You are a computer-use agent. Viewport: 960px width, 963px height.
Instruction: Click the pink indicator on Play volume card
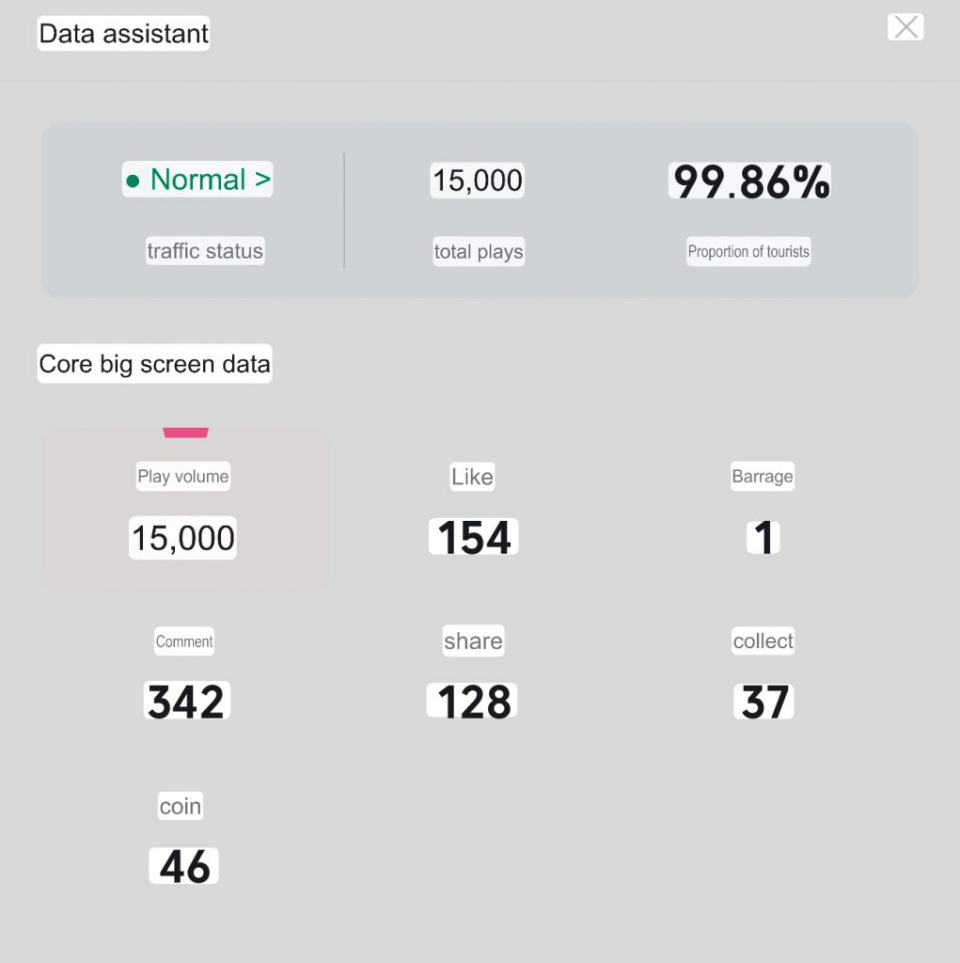coord(185,433)
